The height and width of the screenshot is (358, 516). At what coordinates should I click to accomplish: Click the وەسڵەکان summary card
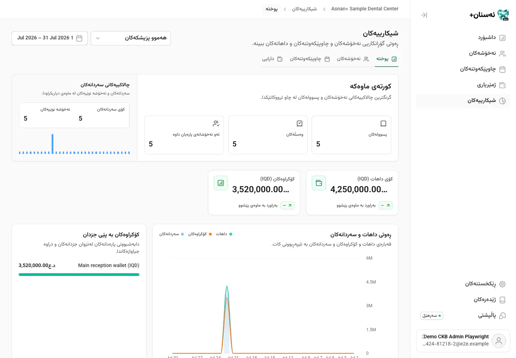coord(268,135)
